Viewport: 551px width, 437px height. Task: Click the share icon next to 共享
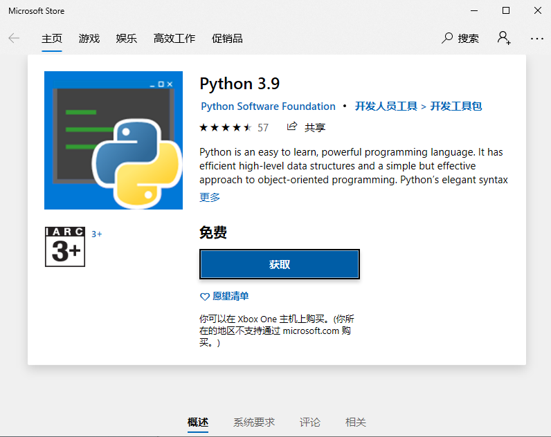(292, 127)
